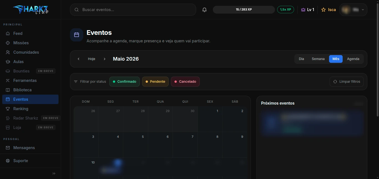Switch to Agenda view
The height and width of the screenshot is (179, 379).
coord(353,59)
